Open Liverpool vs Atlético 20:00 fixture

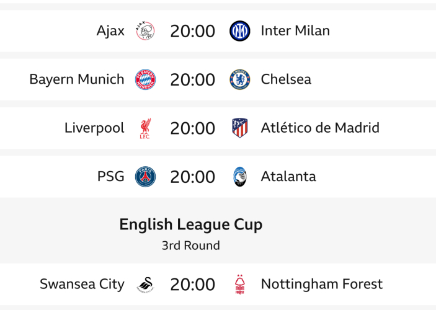point(193,128)
